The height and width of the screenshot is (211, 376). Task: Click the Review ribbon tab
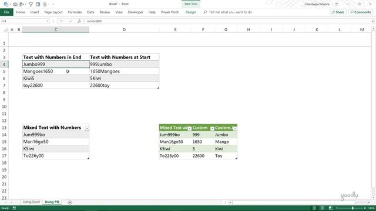tap(105, 12)
